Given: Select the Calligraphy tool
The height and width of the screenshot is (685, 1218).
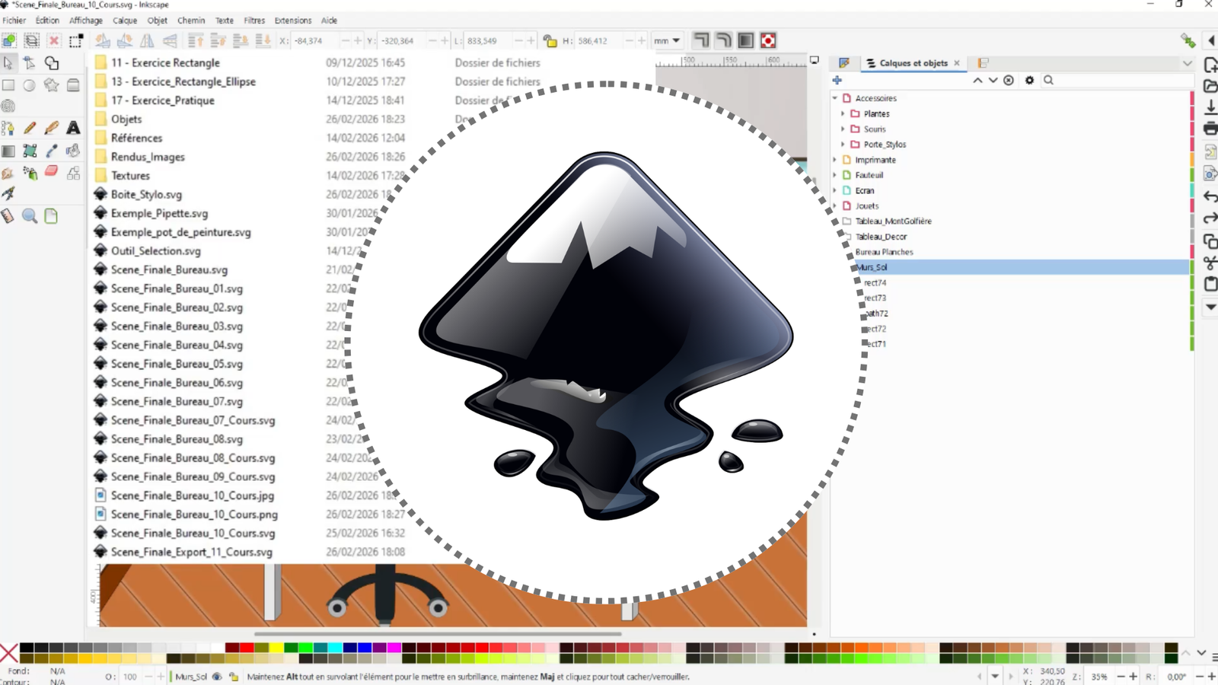Looking at the screenshot, I should pyautogui.click(x=52, y=128).
